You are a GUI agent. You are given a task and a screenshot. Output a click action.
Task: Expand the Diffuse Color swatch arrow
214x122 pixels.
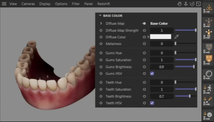pos(148,37)
